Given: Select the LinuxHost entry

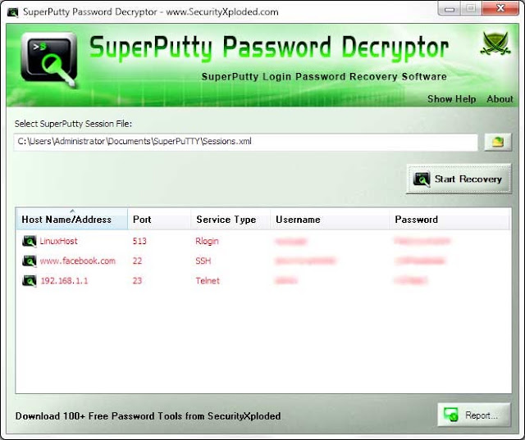Looking at the screenshot, I should pyautogui.click(x=58, y=241).
